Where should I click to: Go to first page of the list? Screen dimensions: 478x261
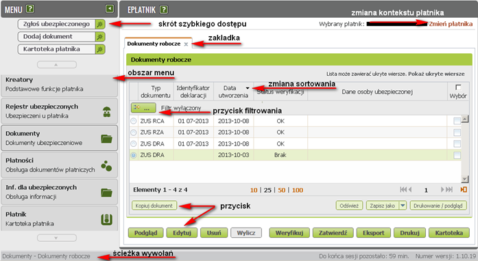click(403, 189)
